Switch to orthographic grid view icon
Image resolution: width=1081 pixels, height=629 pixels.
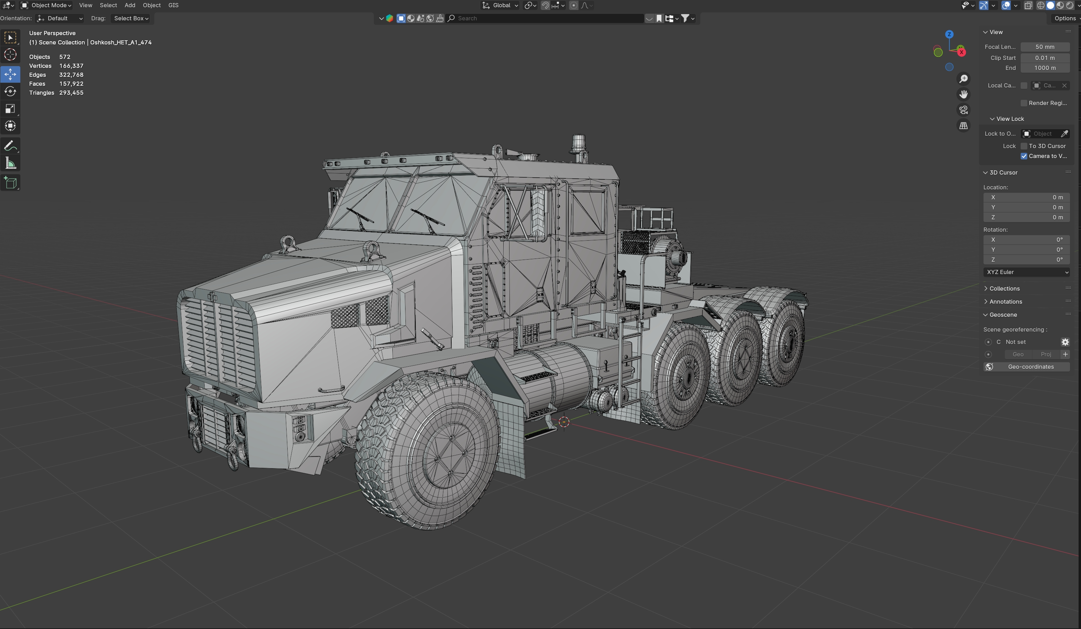(964, 126)
